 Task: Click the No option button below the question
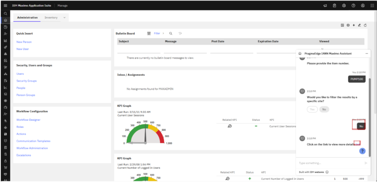click(324, 109)
